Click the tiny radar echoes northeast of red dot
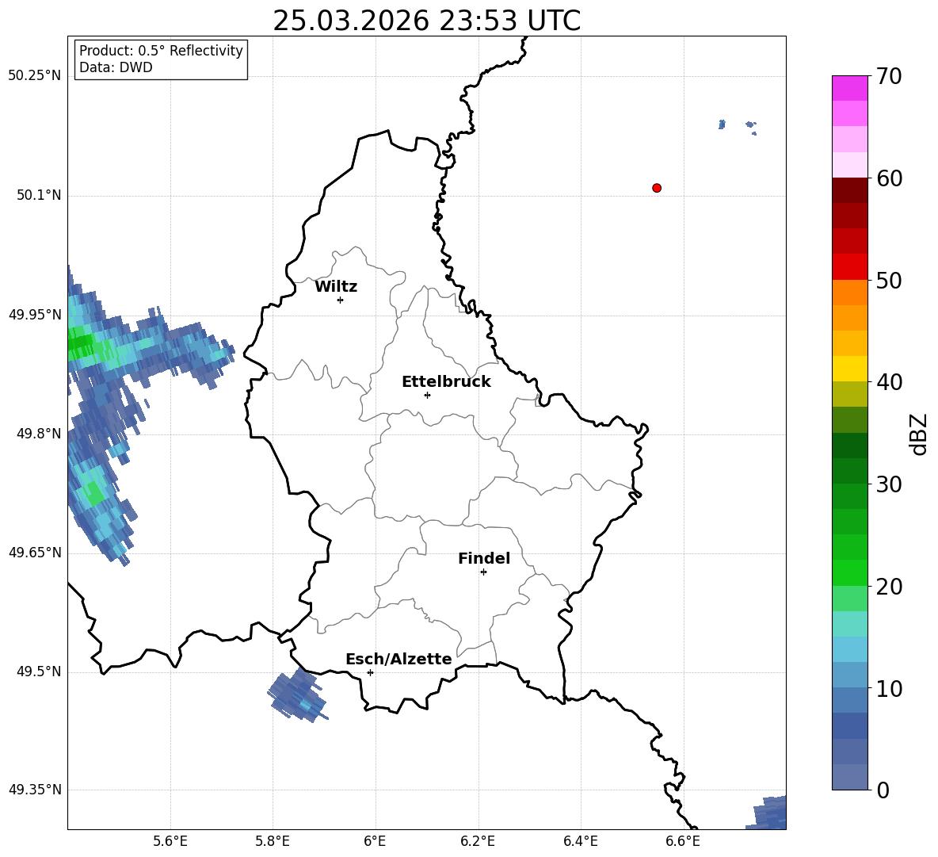938x857 pixels. [737, 126]
